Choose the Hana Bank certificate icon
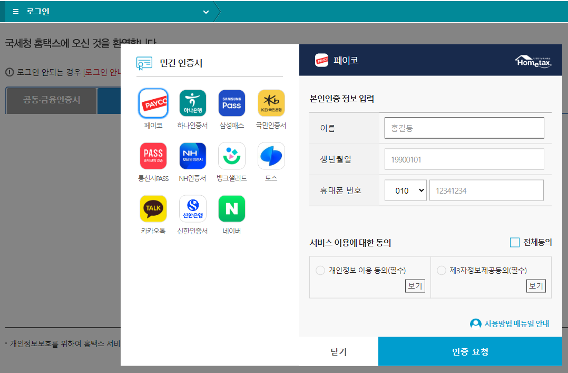Image resolution: width=568 pixels, height=373 pixels. [x=193, y=103]
